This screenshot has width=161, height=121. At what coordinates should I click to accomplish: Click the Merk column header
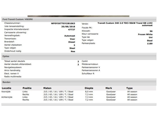click(x=109, y=88)
